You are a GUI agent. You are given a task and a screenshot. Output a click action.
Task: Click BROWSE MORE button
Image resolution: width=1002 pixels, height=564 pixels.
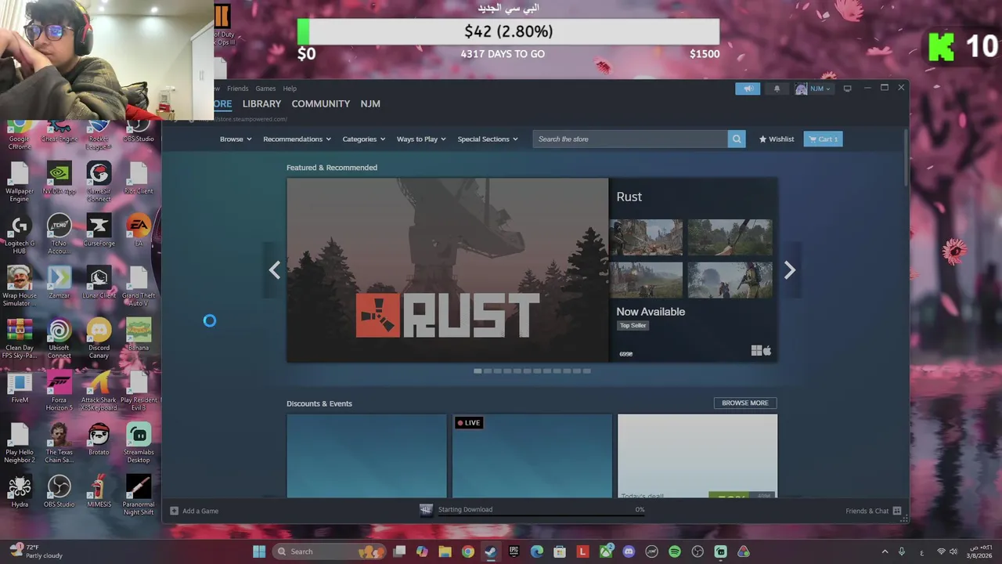pyautogui.click(x=745, y=403)
